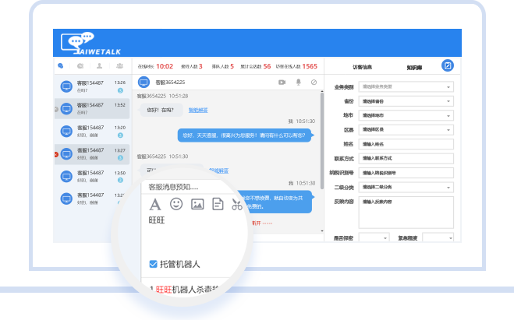Click the blue edit icon above form
The height and width of the screenshot is (320, 514).
coord(447,65)
